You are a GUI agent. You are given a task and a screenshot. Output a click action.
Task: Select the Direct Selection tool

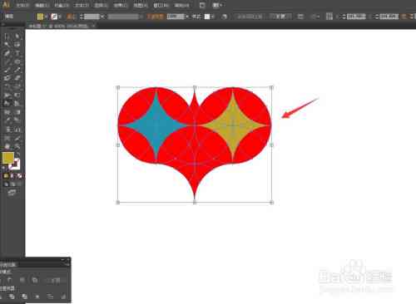click(17, 37)
